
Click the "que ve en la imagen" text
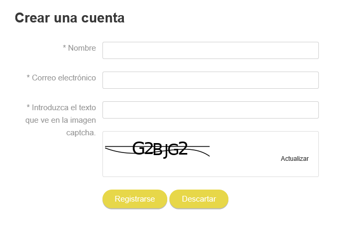pyautogui.click(x=61, y=120)
